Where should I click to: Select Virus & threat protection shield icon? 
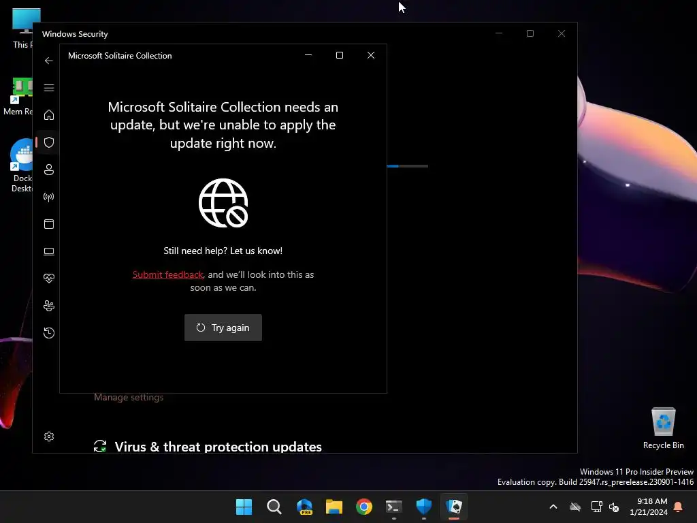point(49,142)
